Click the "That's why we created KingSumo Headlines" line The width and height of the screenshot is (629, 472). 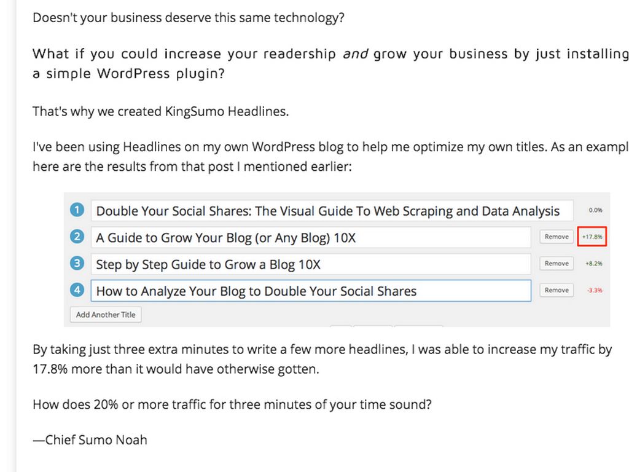(x=160, y=112)
